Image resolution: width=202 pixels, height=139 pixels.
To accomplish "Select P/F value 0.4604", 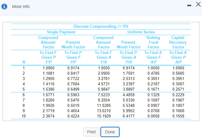I will (73, 111).
